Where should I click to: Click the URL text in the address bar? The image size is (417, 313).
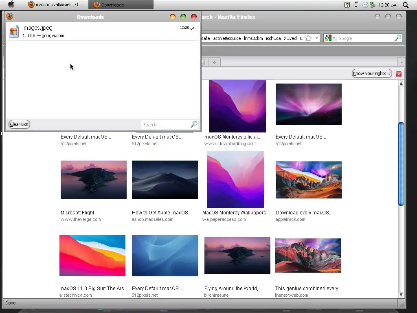pyautogui.click(x=252, y=38)
